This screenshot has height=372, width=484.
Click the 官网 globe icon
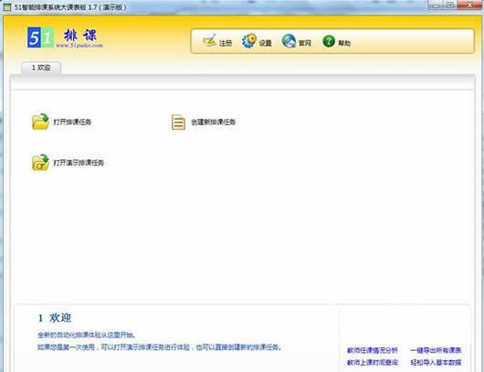[289, 41]
